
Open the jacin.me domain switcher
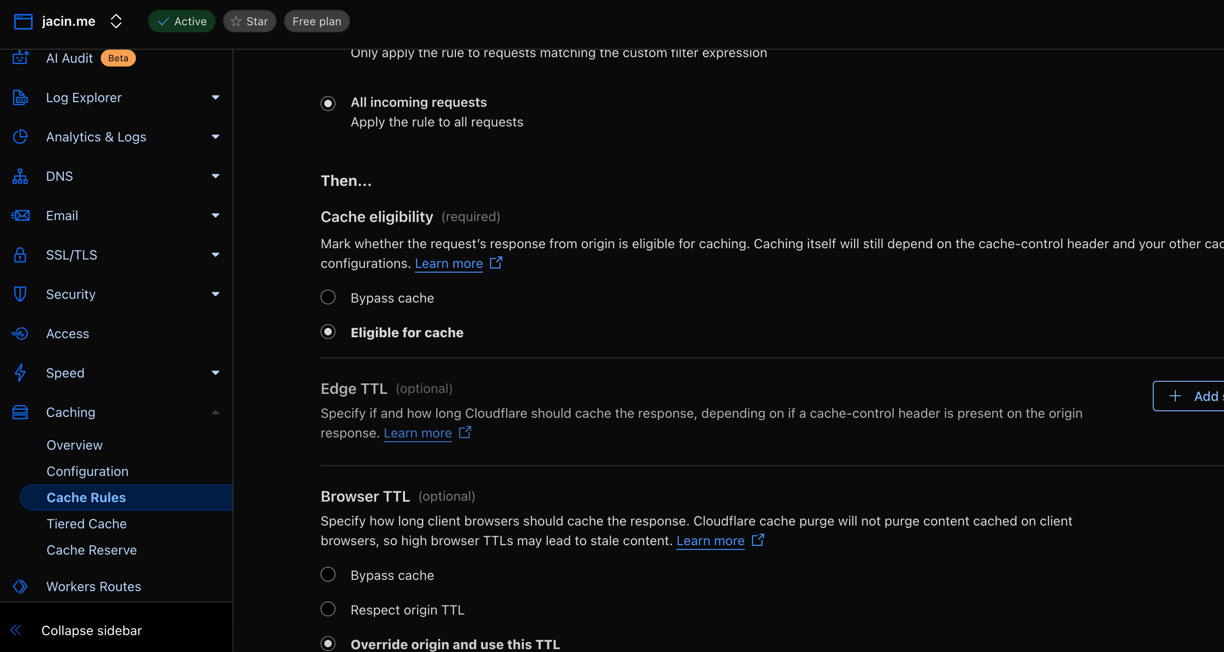(116, 22)
